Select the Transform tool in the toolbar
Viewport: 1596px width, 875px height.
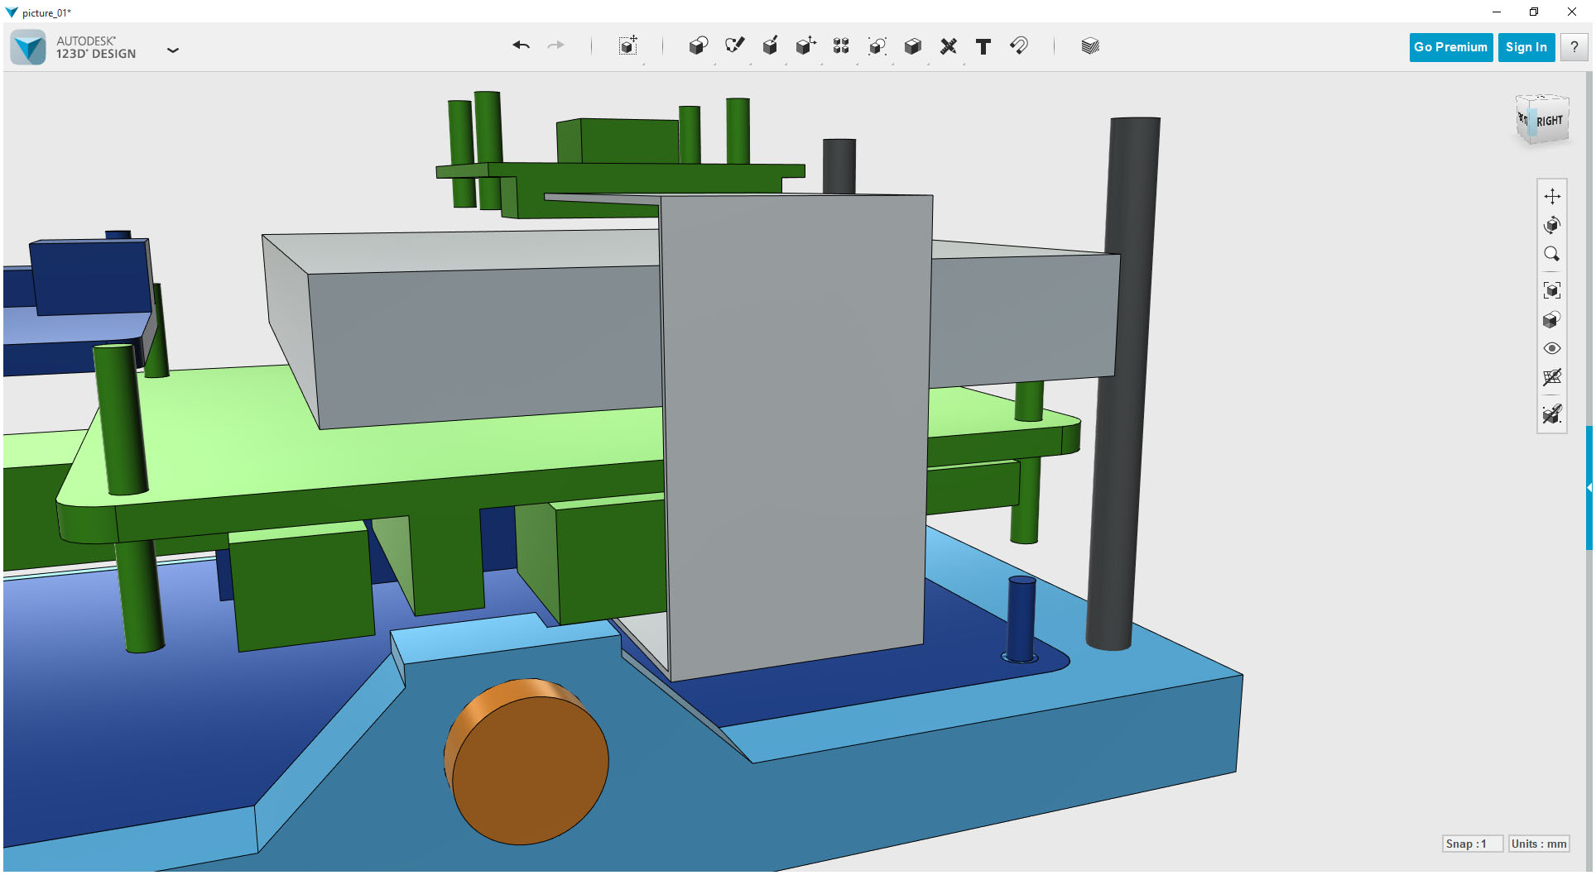[x=627, y=47]
